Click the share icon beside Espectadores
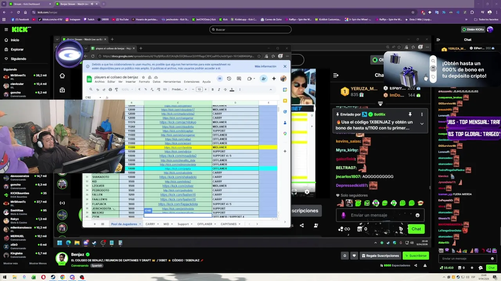501x281 pixels. (x=416, y=265)
